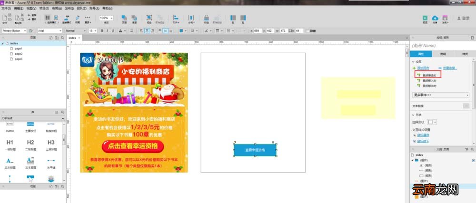Click the Lock (锁定) icon
The image size is (476, 203).
pos(207,18)
